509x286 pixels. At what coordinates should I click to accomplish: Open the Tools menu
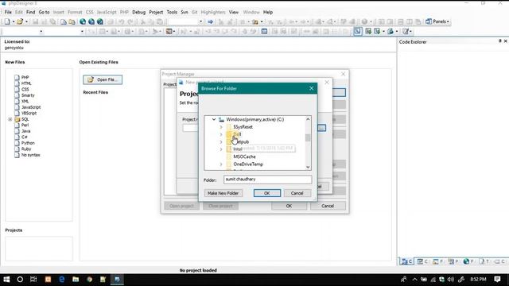(172, 12)
